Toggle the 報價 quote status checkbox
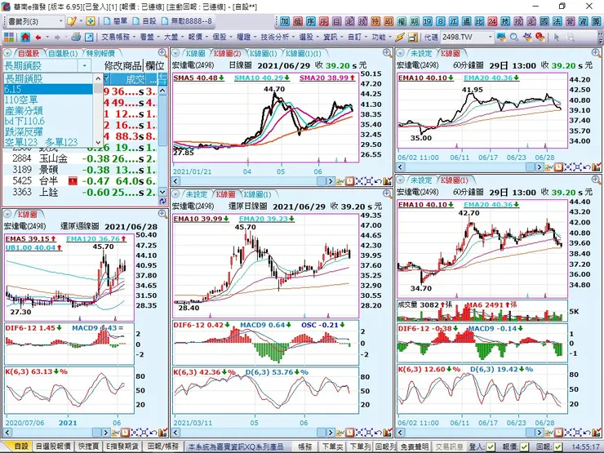The width and height of the screenshot is (604, 453). [524, 446]
